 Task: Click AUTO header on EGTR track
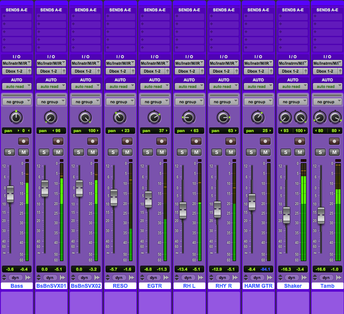click(x=155, y=80)
